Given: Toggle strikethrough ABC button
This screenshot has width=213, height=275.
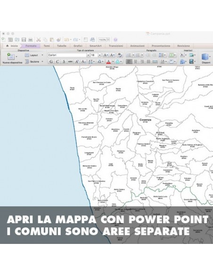Looking at the screenshot, I should pos(70,62).
